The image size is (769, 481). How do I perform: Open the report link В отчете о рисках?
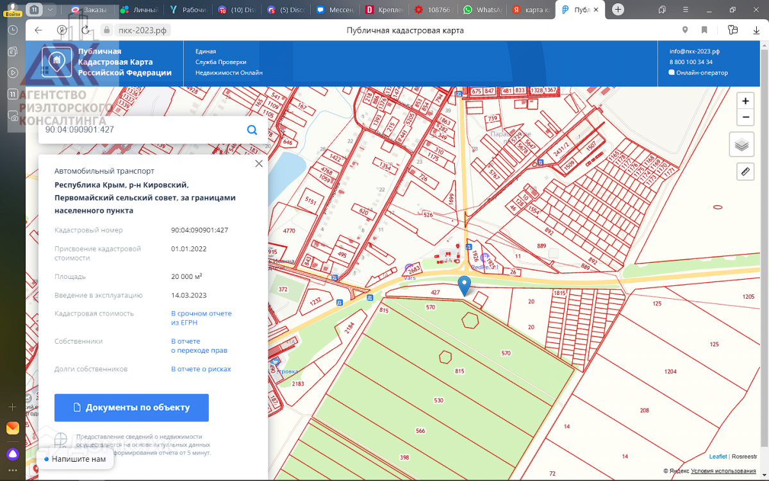200,369
